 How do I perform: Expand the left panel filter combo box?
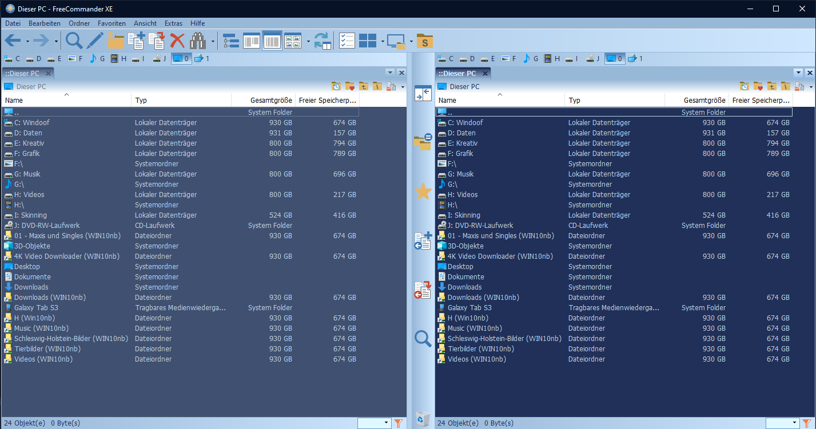[387, 423]
